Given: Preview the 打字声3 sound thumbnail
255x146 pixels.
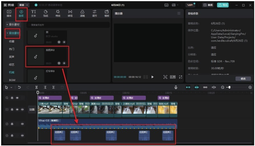Looking at the screenshot, I should click(x=36, y=77).
